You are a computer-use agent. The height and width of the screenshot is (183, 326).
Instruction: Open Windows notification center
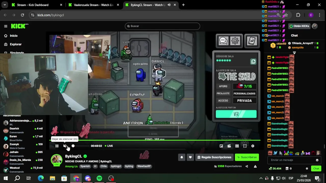[317, 178]
